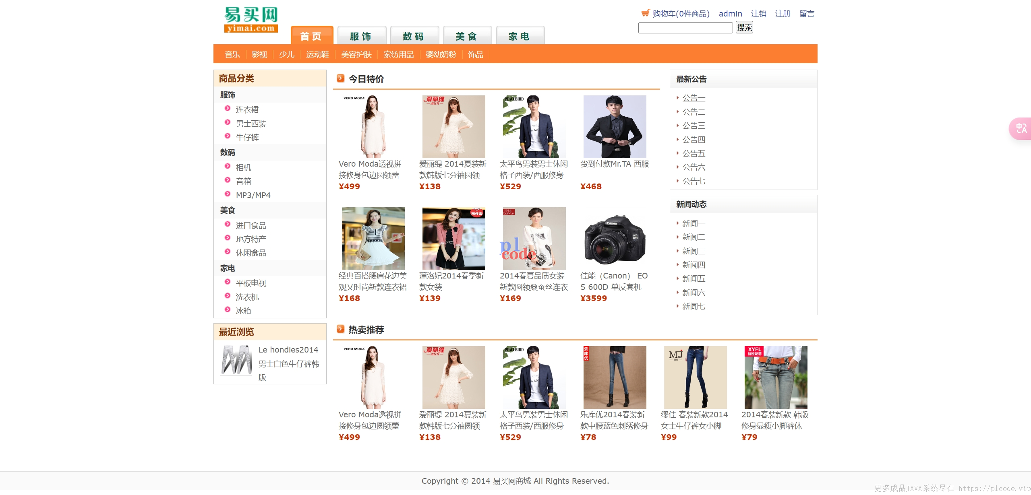1031x495 pixels.
Task: Select 影视 in the orange nav bar
Action: click(x=259, y=54)
